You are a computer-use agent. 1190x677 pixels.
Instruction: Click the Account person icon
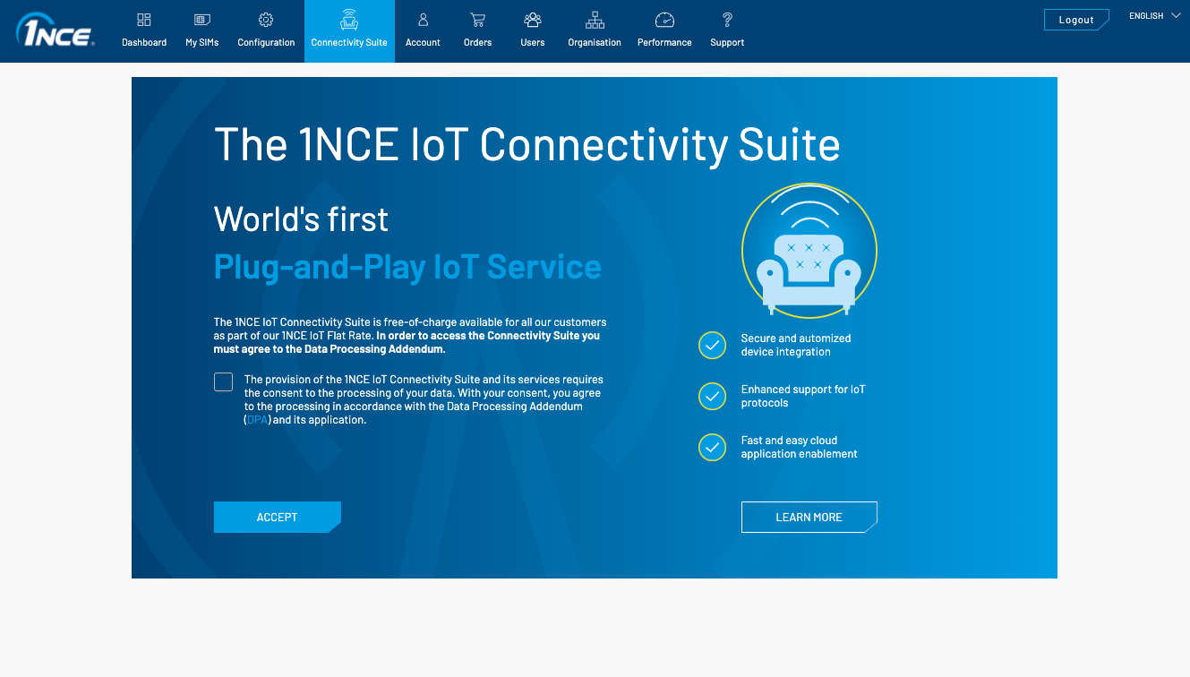pos(423,20)
